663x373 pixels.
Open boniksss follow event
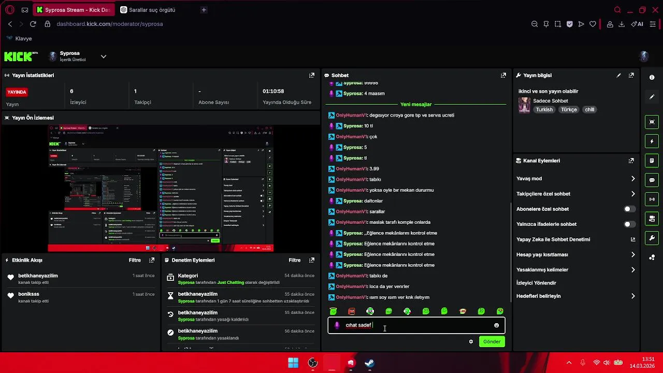(x=81, y=297)
